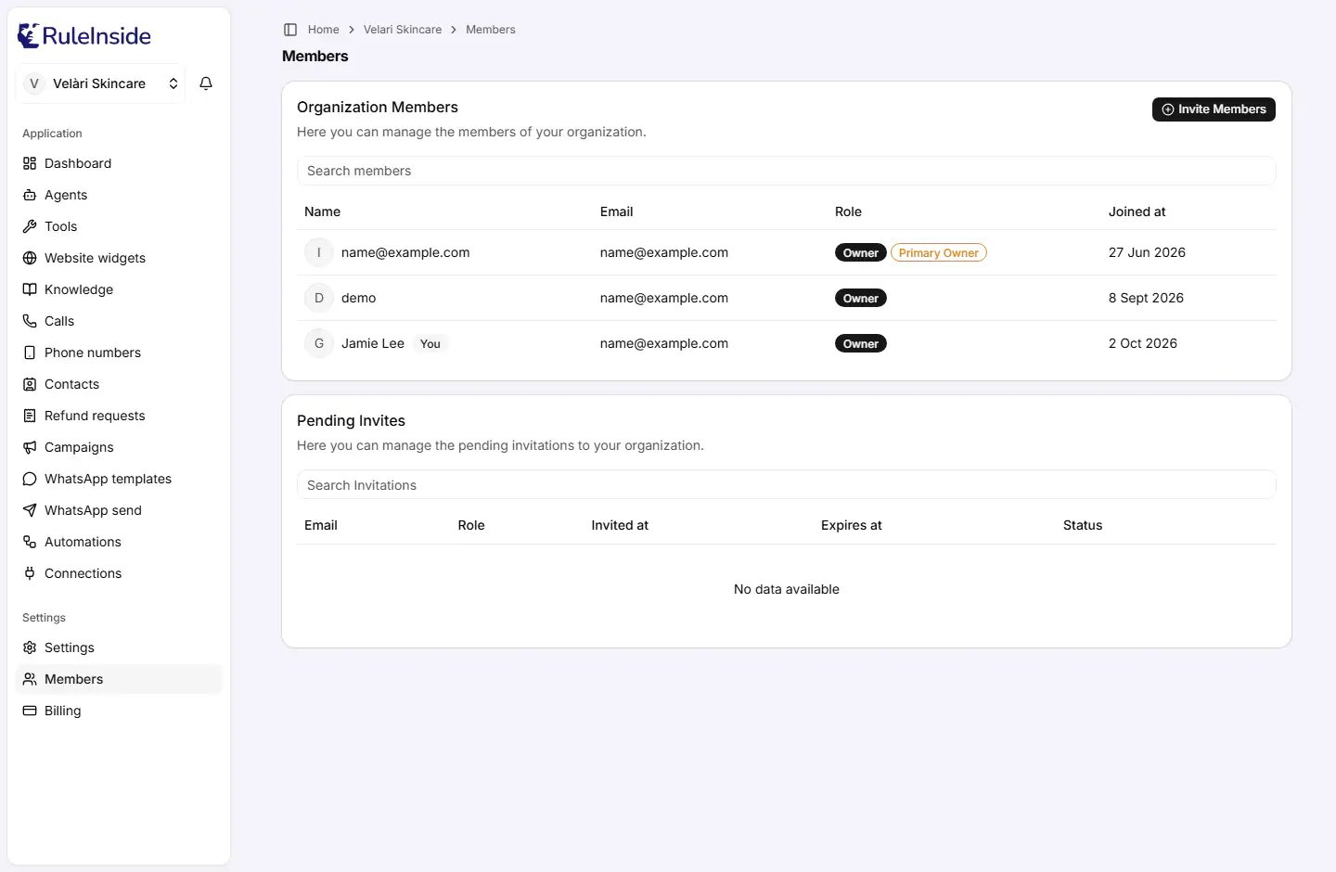This screenshot has width=1336, height=872.
Task: Open the Billing menu item
Action: click(x=119, y=711)
